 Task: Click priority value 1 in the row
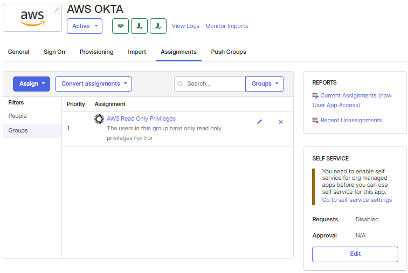[x=68, y=128]
